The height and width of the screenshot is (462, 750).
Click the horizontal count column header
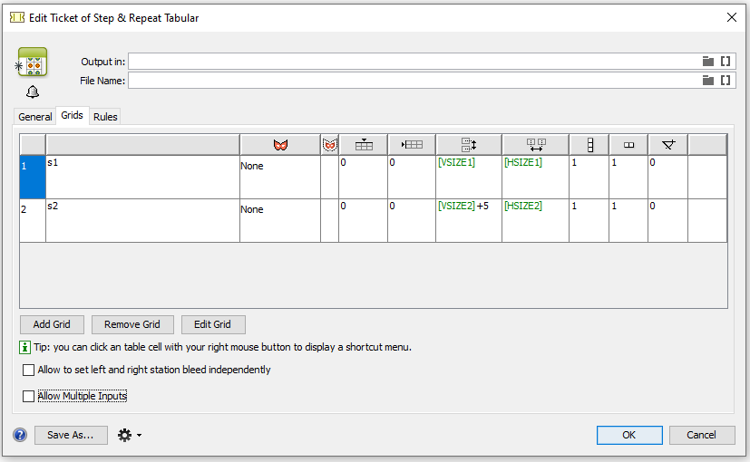628,145
